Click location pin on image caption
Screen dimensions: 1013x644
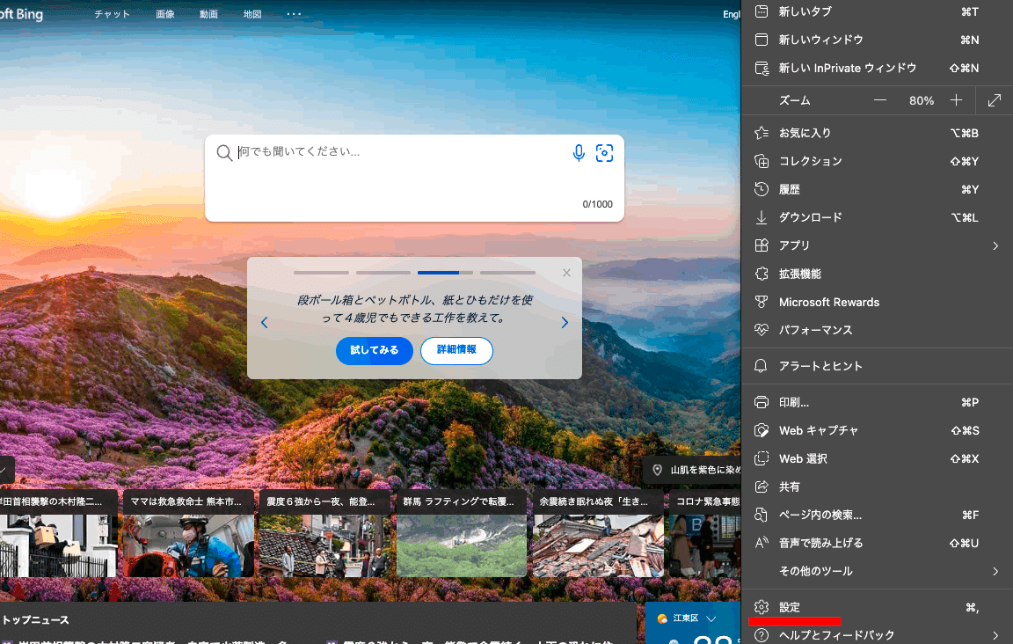657,470
